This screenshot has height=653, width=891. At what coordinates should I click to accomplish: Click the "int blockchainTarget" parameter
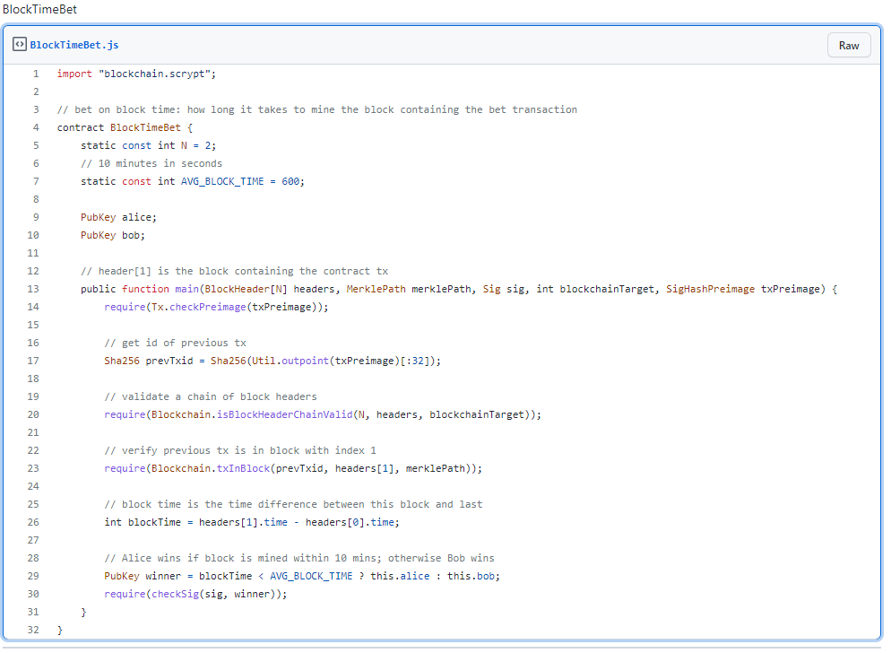597,289
